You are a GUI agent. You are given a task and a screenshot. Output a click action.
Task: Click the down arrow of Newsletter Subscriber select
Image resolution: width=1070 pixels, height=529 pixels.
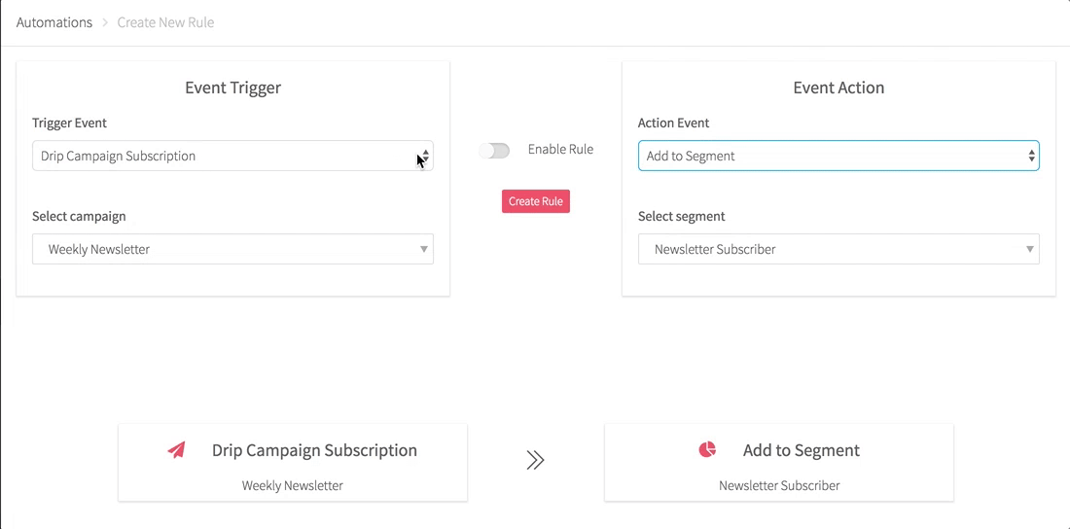click(x=1030, y=249)
